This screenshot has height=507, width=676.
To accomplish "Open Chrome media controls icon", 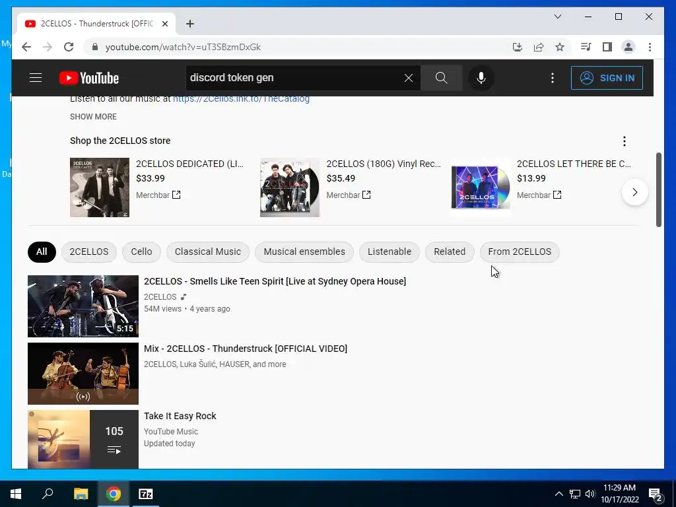I will (x=586, y=47).
